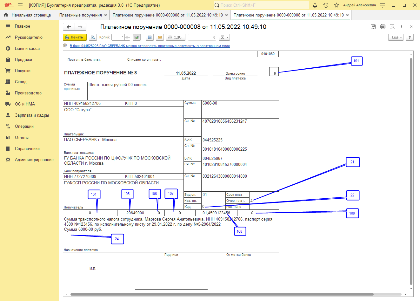
Task: Open notifications bell icon
Action: pyautogui.click(x=315, y=5)
